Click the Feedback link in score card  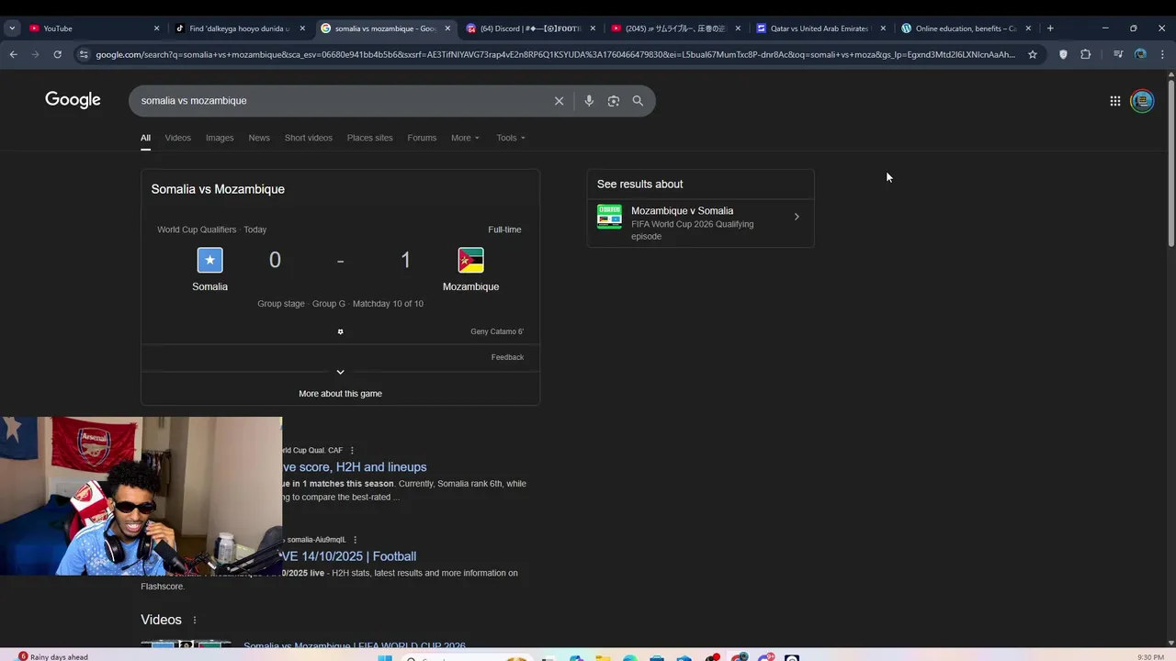point(507,357)
